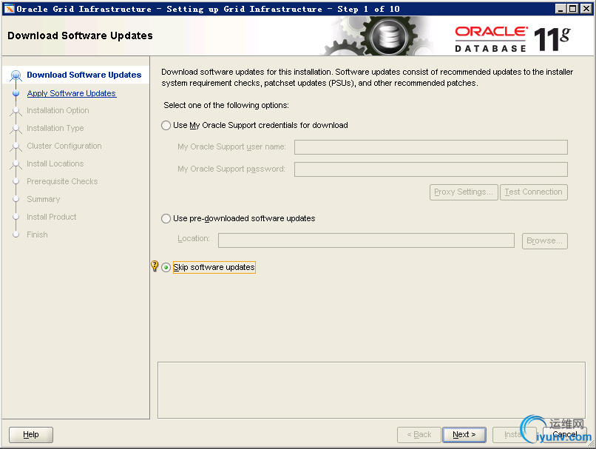
Task: Minimize the installer window
Action: pyautogui.click(x=561, y=9)
